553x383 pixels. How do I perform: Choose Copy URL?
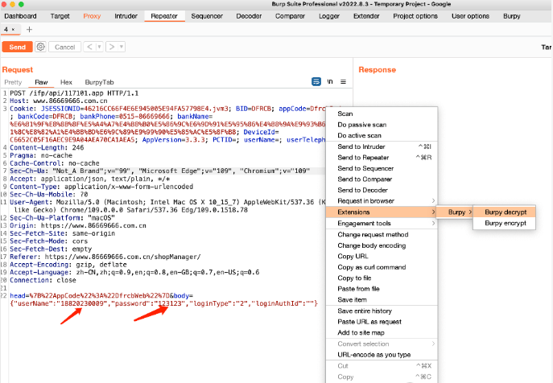[382, 257]
